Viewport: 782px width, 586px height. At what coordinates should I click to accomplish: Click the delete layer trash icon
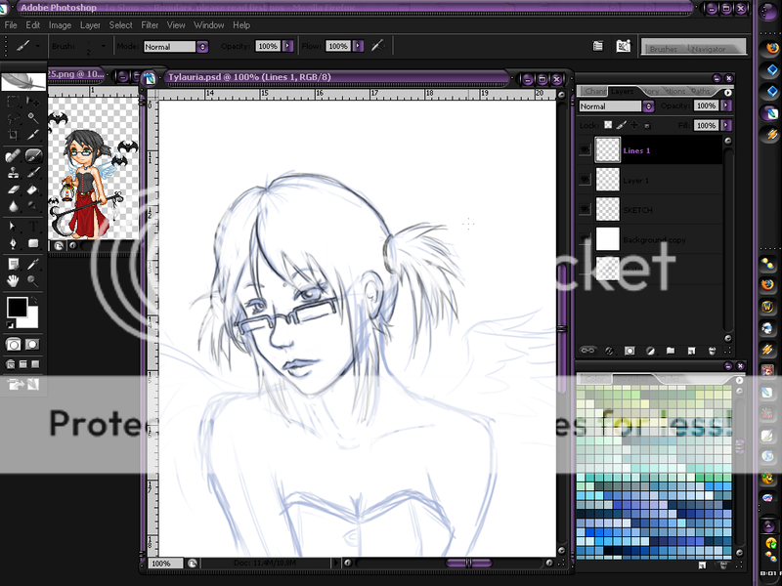[x=713, y=349]
